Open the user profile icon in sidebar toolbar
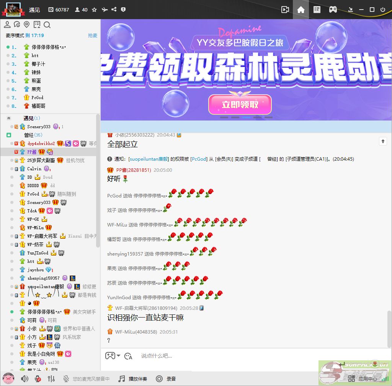 [7, 24]
